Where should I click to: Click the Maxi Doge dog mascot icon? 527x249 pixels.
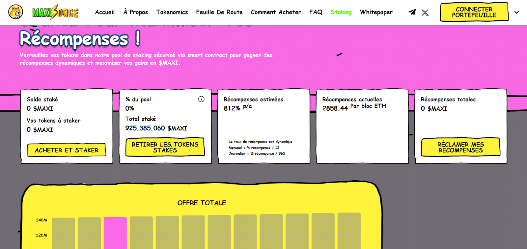click(x=15, y=12)
